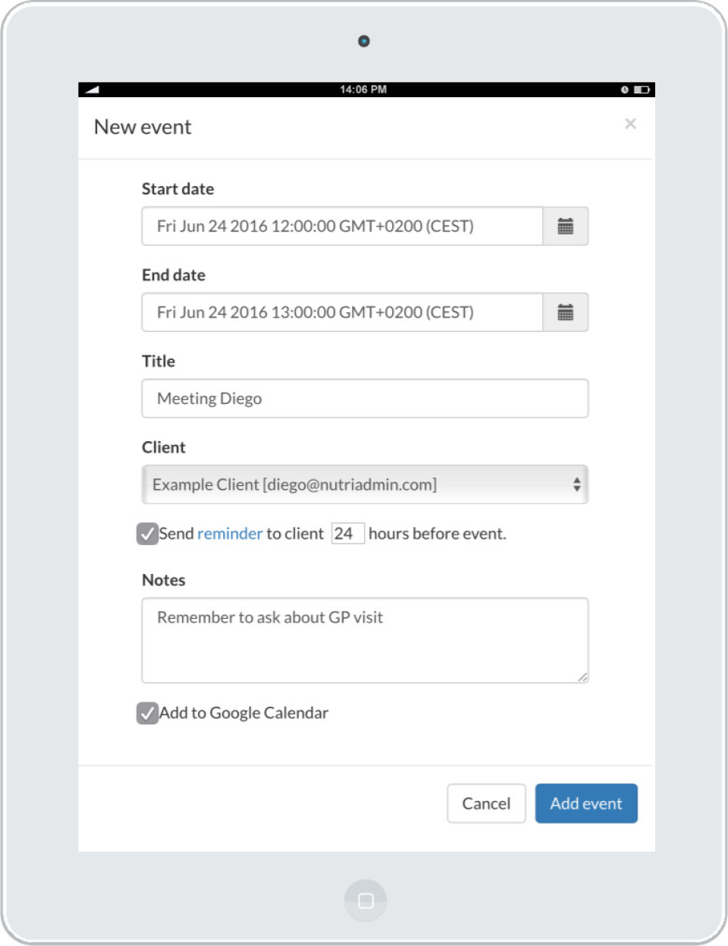Open the blue reminder link
This screenshot has height=946, width=728.
[230, 534]
